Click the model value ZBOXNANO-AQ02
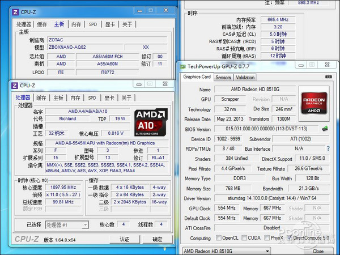This screenshot has height=255, width=340. 86,47
